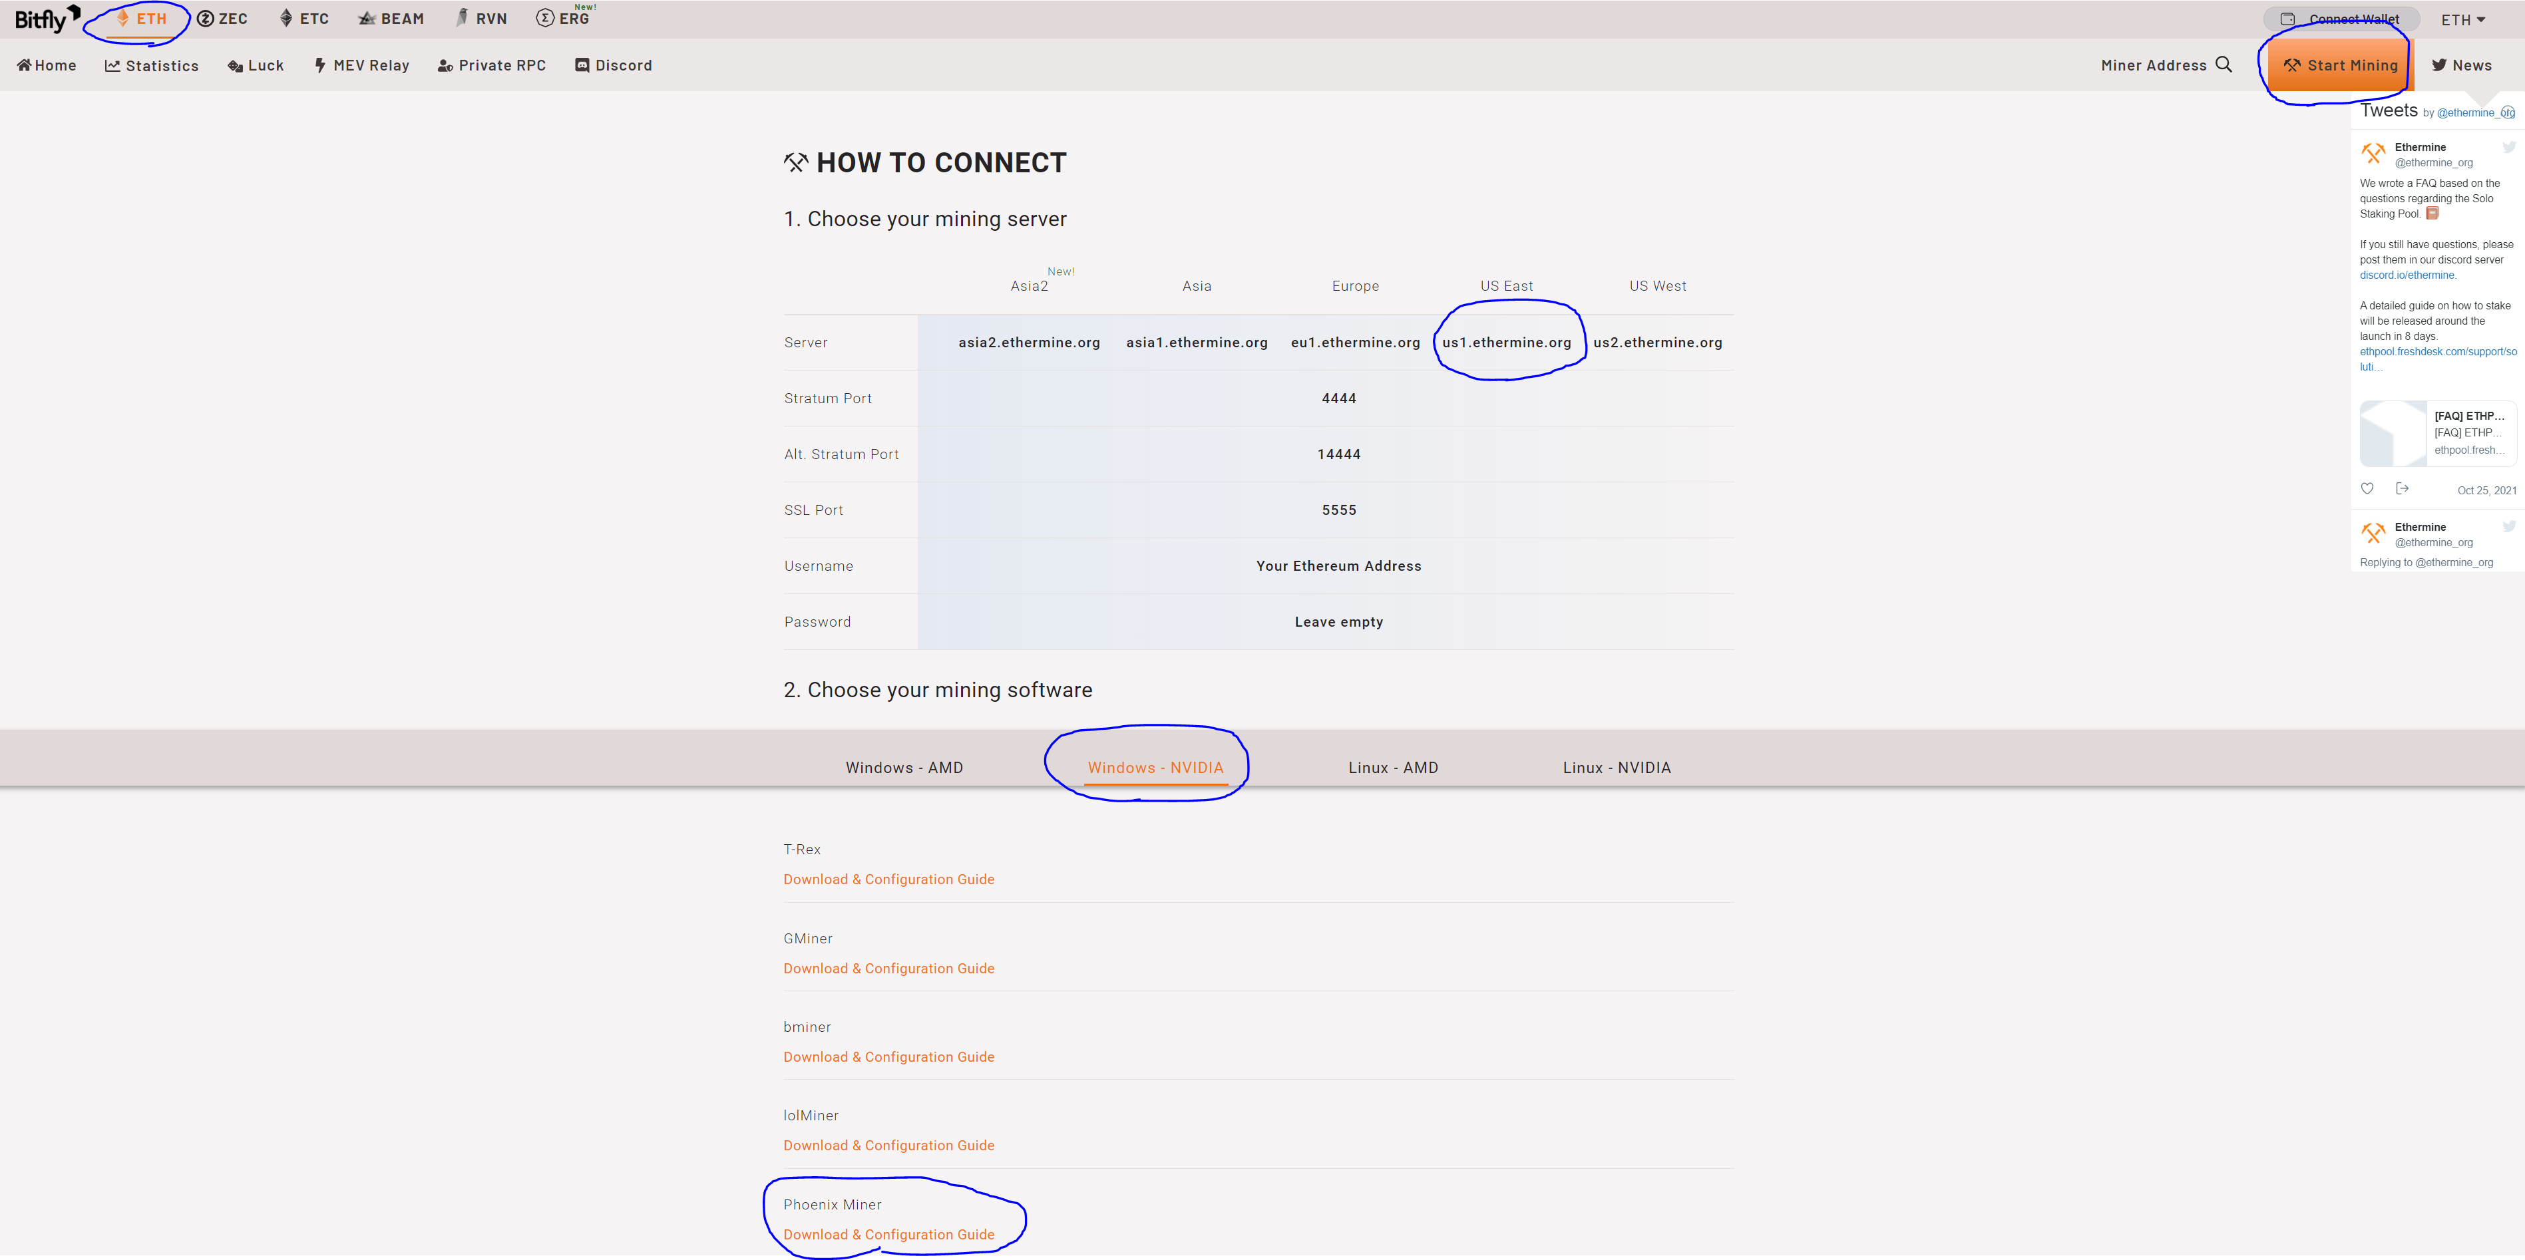Open lolMiner Download & Configuration Guide
The height and width of the screenshot is (1260, 2525).
tap(889, 1146)
